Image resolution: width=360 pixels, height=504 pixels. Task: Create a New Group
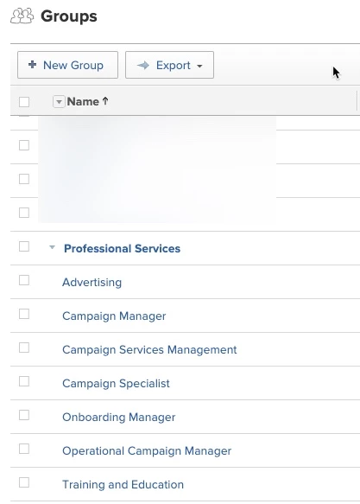(x=67, y=65)
